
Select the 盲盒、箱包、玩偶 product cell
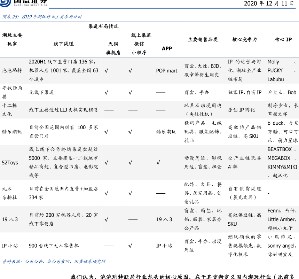pos(203,219)
